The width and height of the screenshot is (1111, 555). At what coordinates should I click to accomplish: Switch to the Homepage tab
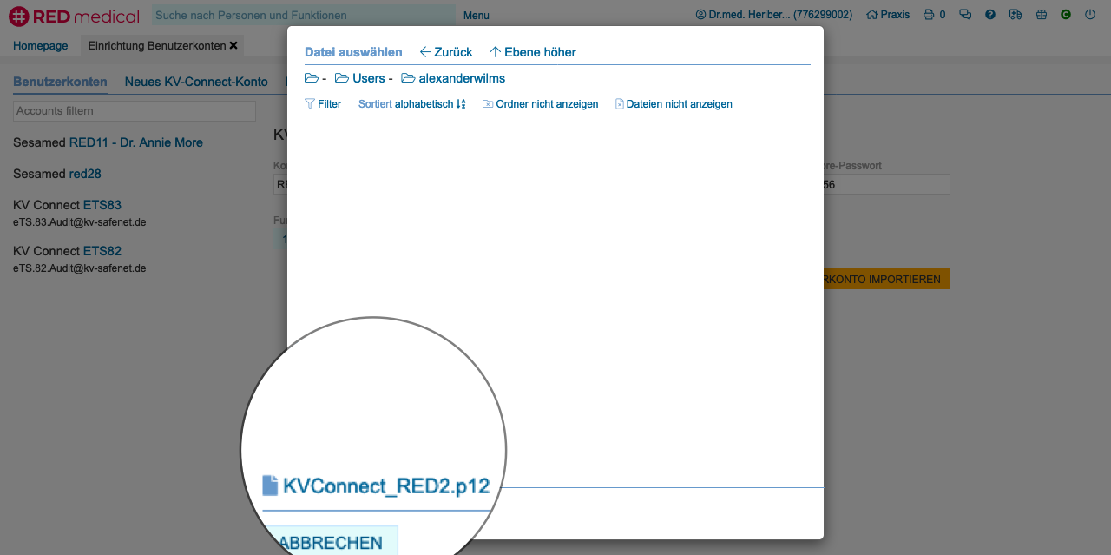[x=40, y=45]
